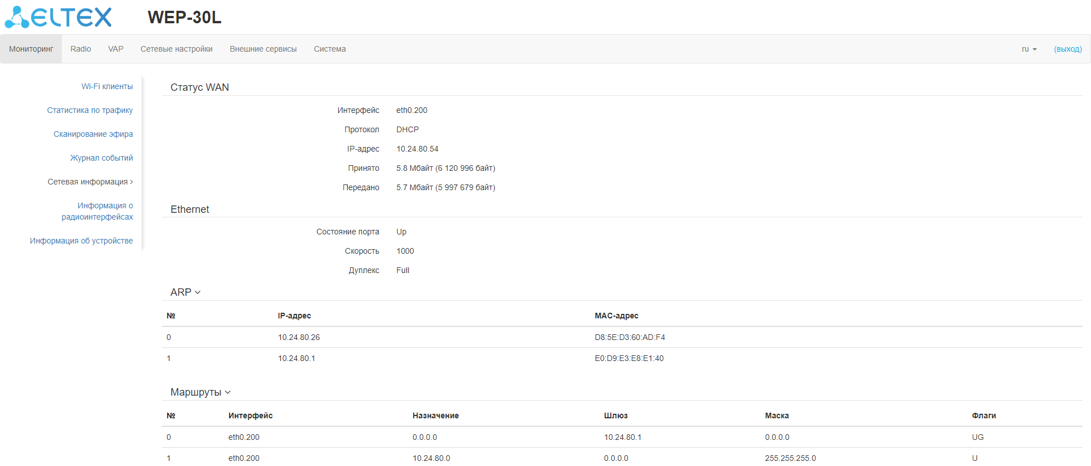Select route mask 255.255.255.0
Screen dimensions: 1091x466
tap(790, 458)
